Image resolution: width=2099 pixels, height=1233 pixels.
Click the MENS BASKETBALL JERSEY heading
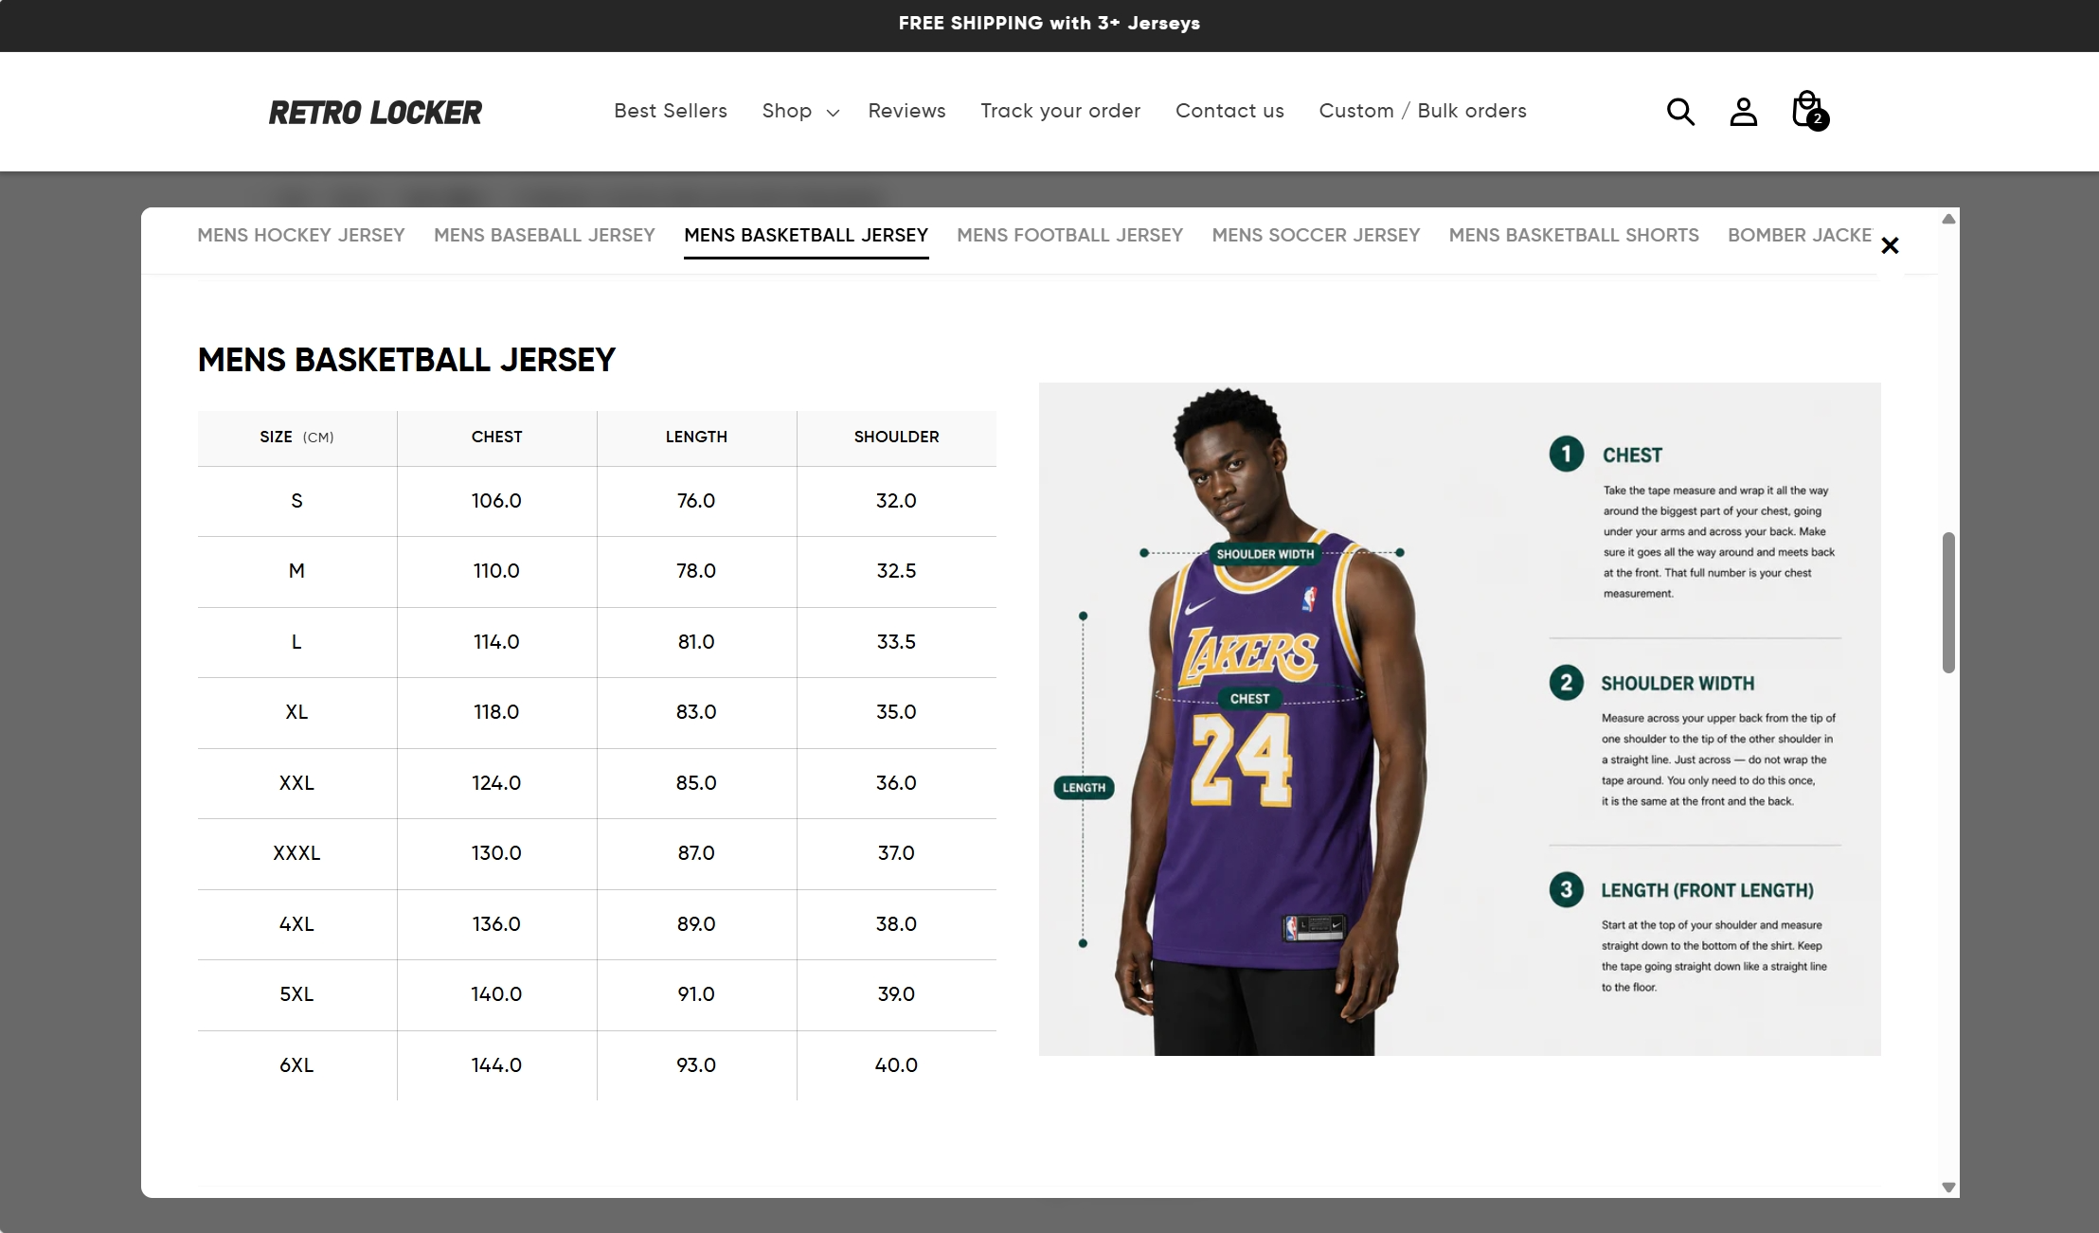click(x=406, y=360)
